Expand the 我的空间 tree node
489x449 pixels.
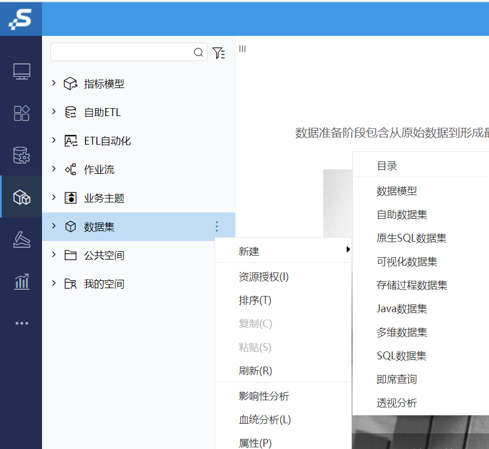(54, 283)
